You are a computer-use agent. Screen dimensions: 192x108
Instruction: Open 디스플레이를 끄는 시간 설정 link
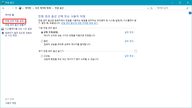18,29
